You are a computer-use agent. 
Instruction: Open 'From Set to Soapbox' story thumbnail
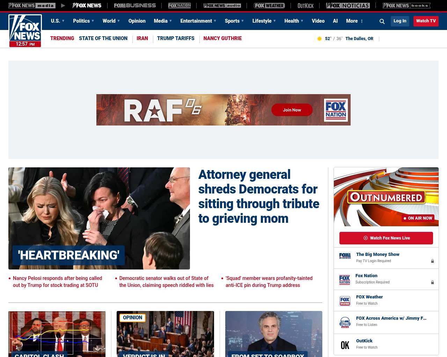(274, 334)
